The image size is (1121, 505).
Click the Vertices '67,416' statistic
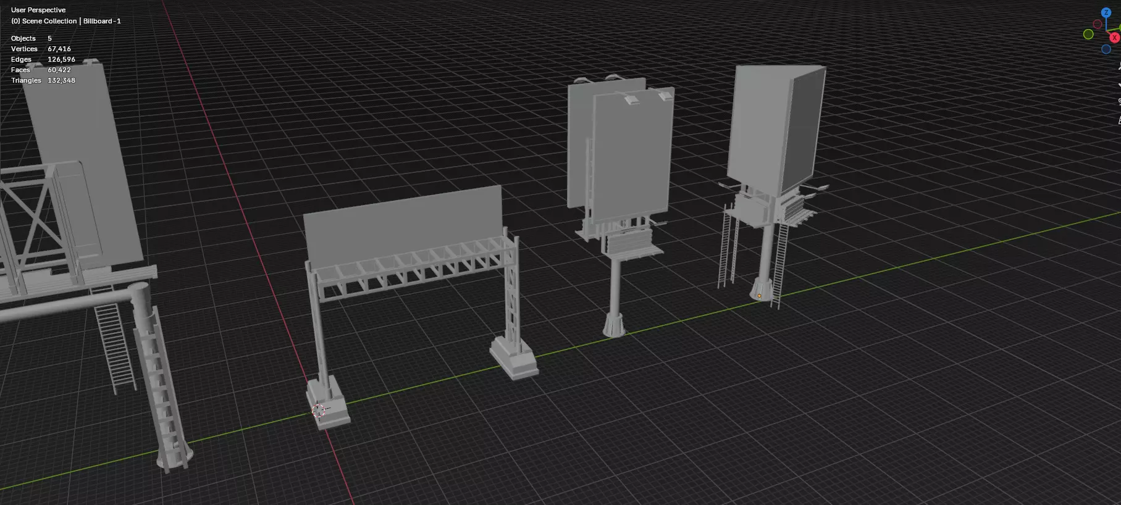point(59,49)
